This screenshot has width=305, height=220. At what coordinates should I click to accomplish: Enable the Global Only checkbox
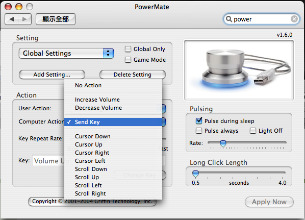[x=128, y=49]
